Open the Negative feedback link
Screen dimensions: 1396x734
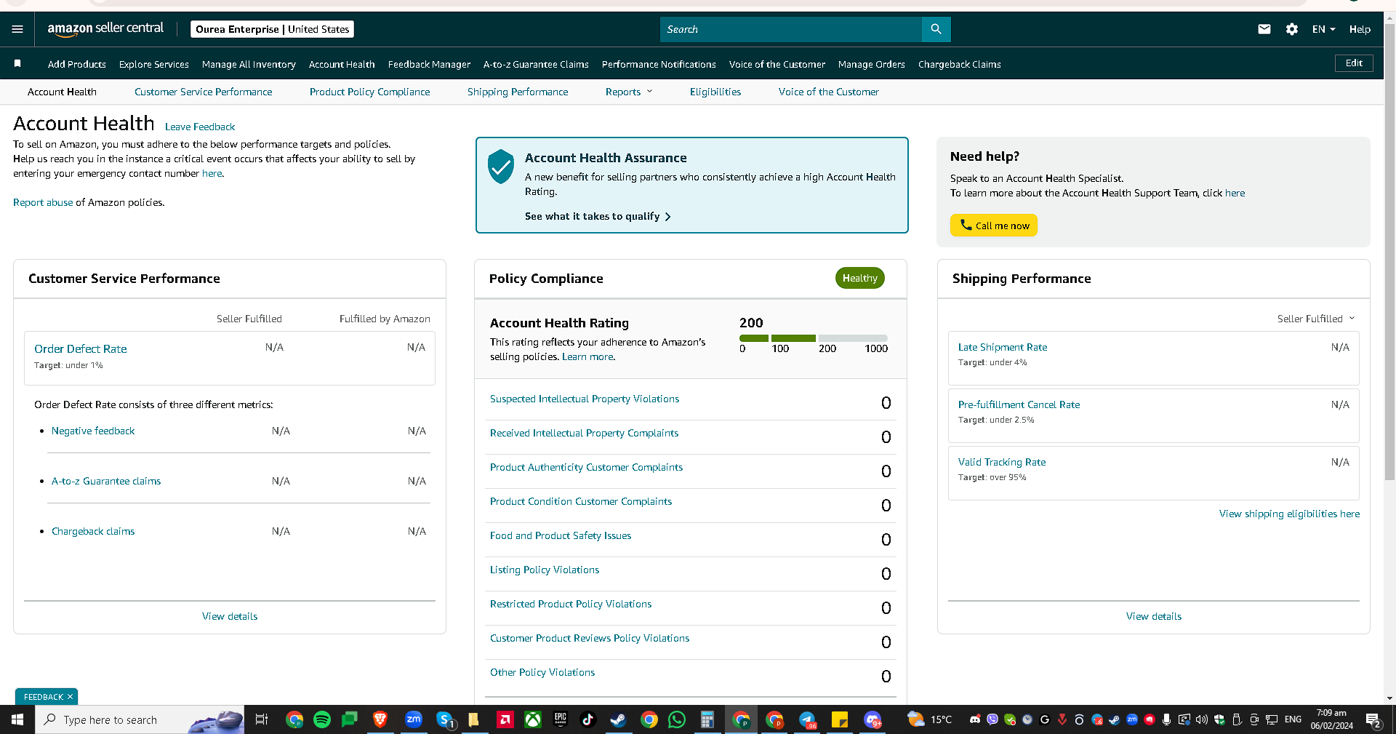tap(93, 431)
